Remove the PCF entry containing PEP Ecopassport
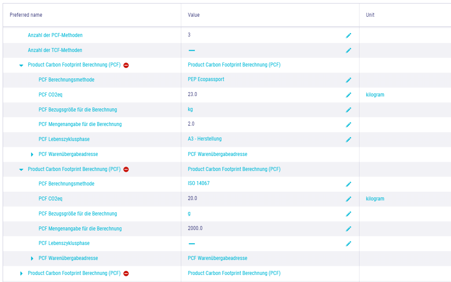 (126, 65)
